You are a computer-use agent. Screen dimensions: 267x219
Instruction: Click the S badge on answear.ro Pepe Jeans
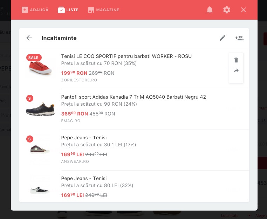coord(30,139)
